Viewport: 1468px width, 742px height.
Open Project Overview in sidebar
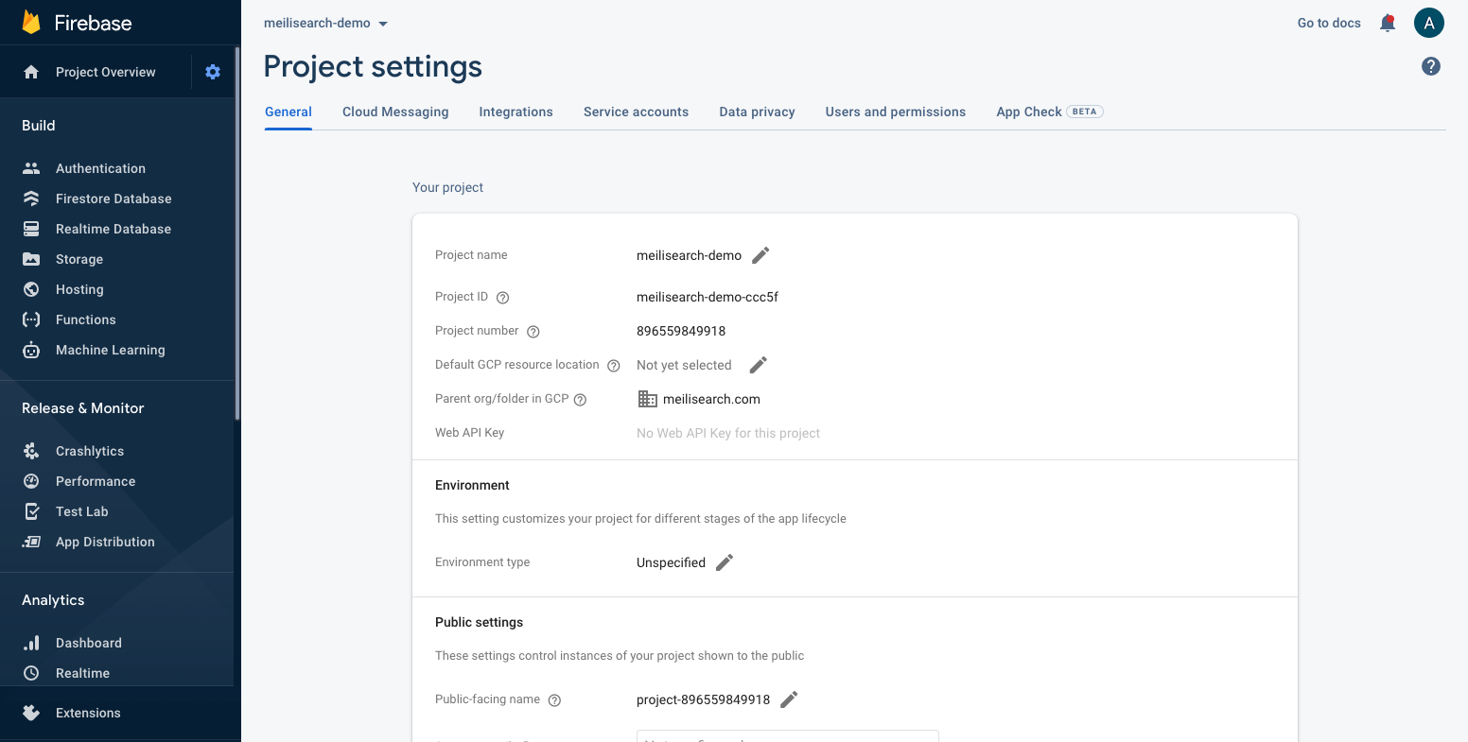[x=106, y=72]
